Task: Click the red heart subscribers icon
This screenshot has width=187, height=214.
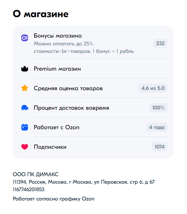Action: 25,147
